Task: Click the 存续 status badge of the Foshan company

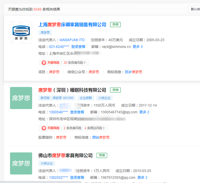Action: (102, 156)
